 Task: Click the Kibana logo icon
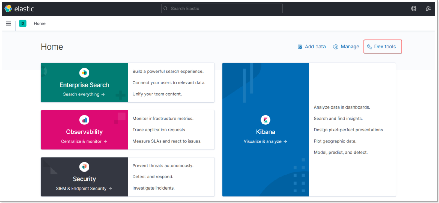pyautogui.click(x=265, y=120)
